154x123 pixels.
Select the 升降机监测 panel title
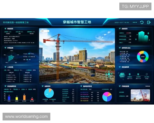(x=125, y=86)
